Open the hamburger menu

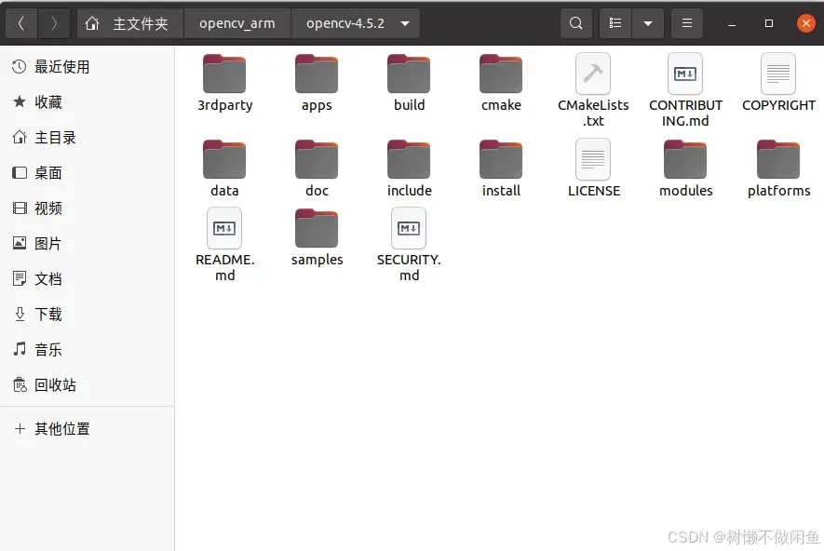pyautogui.click(x=687, y=22)
